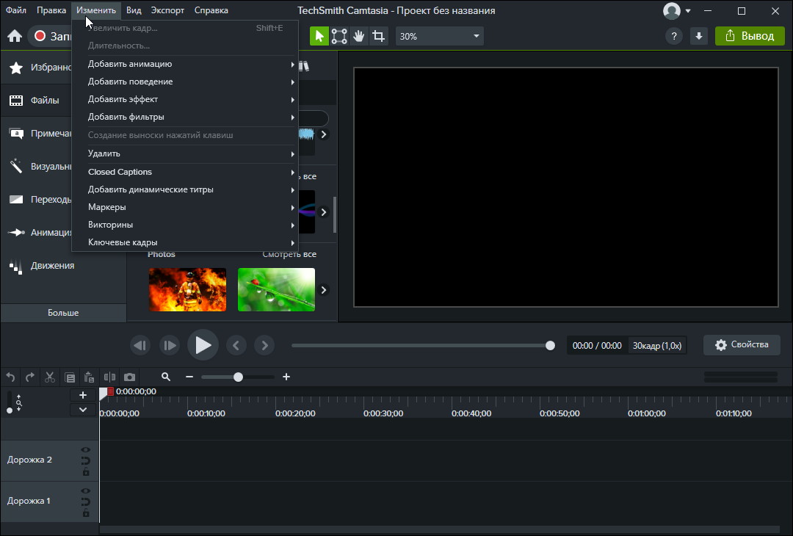Click the playback scrubber handle
Viewport: 793px width, 536px height.
click(x=550, y=345)
